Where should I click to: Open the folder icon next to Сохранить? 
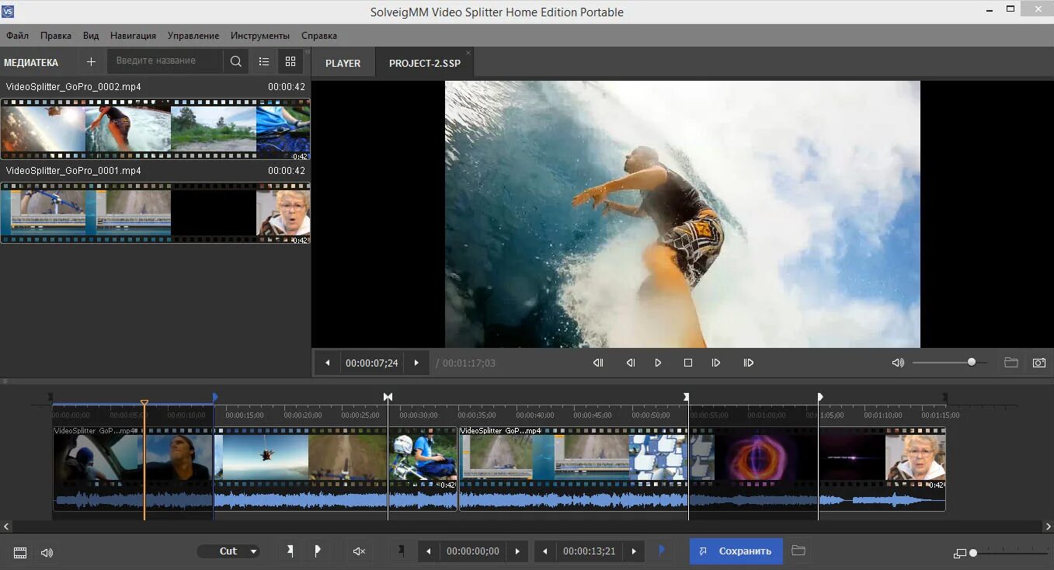[798, 551]
